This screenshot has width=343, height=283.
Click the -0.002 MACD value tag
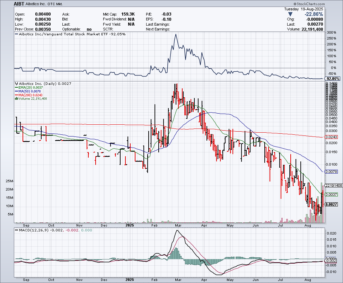tap(331, 261)
